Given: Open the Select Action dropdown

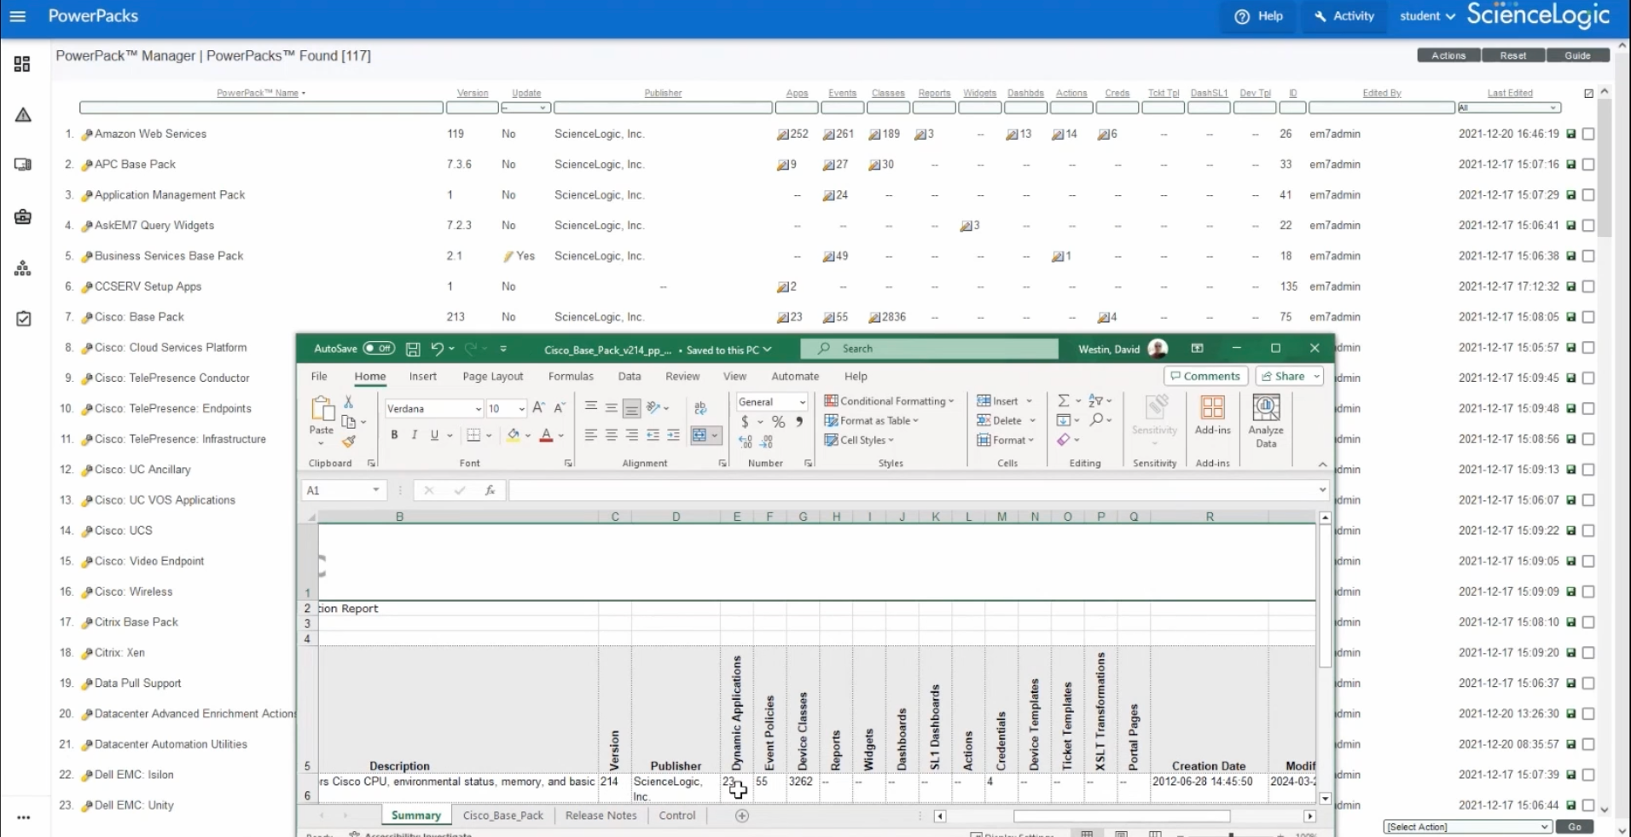Looking at the screenshot, I should [x=1466, y=827].
